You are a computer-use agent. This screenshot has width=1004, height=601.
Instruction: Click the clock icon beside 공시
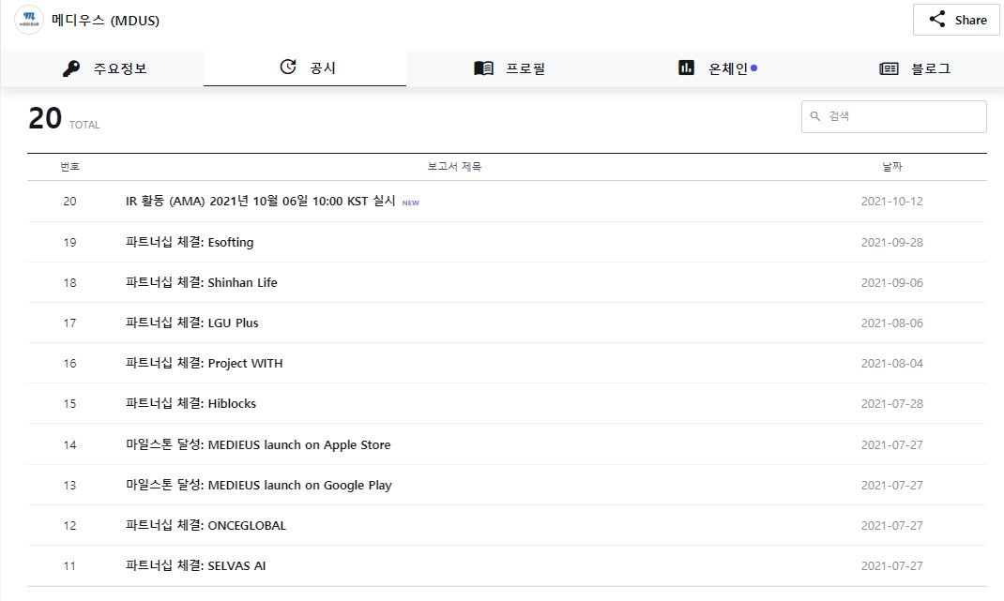[288, 67]
